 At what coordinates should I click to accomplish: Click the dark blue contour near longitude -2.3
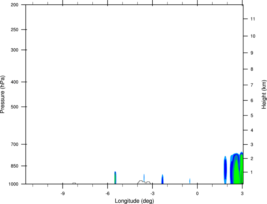pyautogui.click(x=162, y=179)
